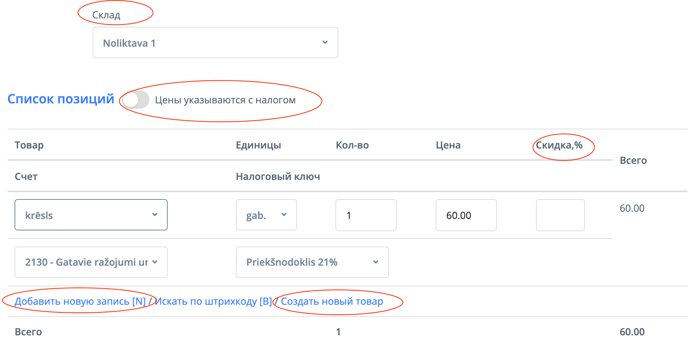The width and height of the screenshot is (696, 343).
Task: Click the Товар column header
Action: [x=29, y=145]
